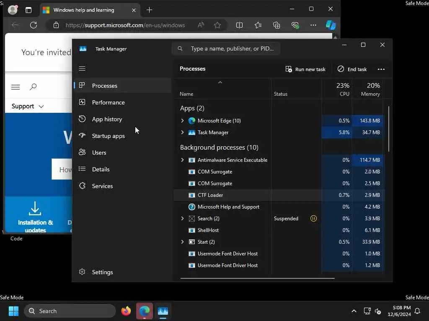Go to the Details page
This screenshot has width=429, height=321.
(123, 169)
